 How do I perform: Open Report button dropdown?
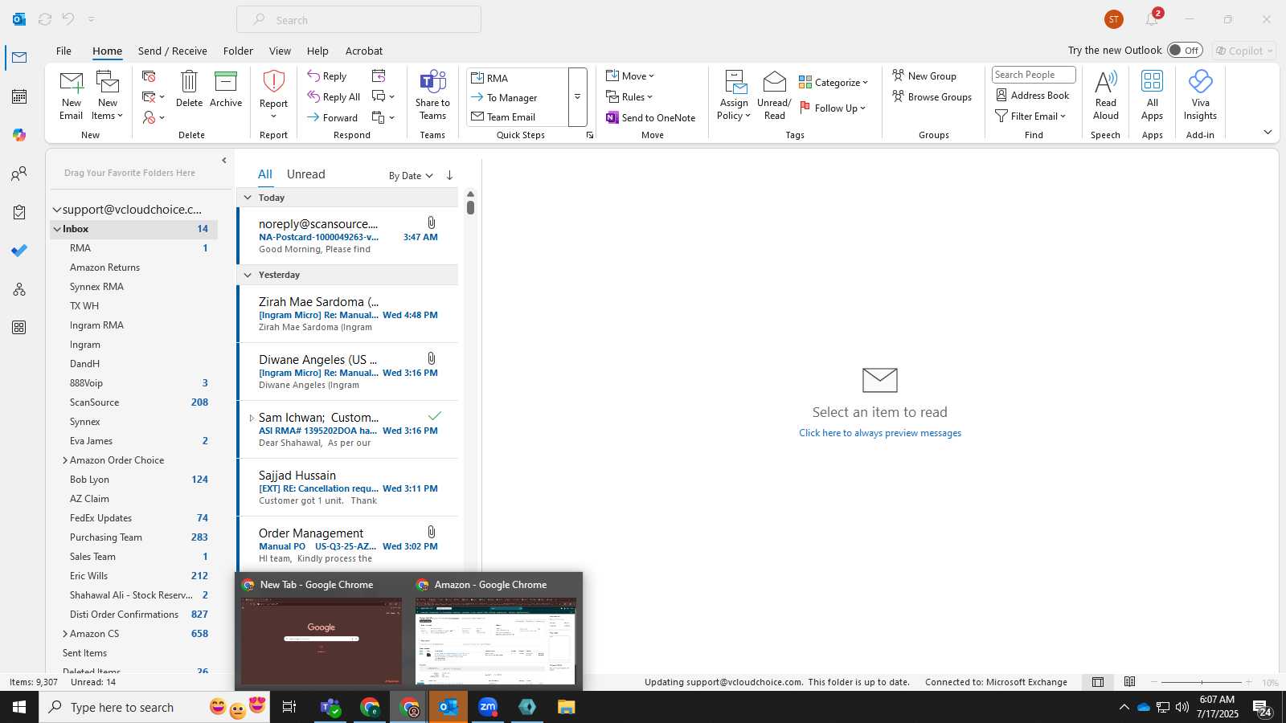273,116
